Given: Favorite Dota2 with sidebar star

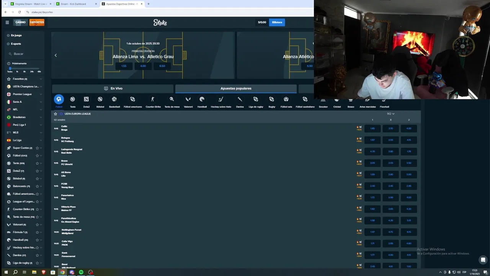Looking at the screenshot, I should click(37, 171).
